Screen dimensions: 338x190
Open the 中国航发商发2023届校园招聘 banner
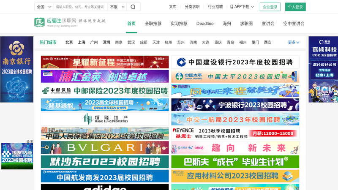(x=105, y=176)
